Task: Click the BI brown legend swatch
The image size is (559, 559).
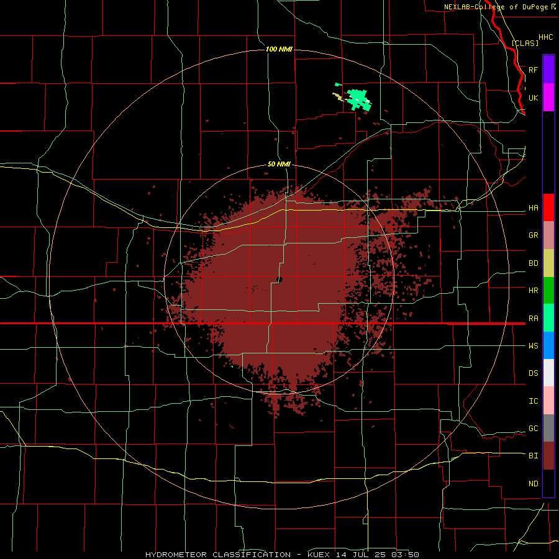Action: coord(548,456)
